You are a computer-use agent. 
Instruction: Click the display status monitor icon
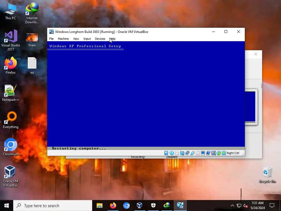203,153
